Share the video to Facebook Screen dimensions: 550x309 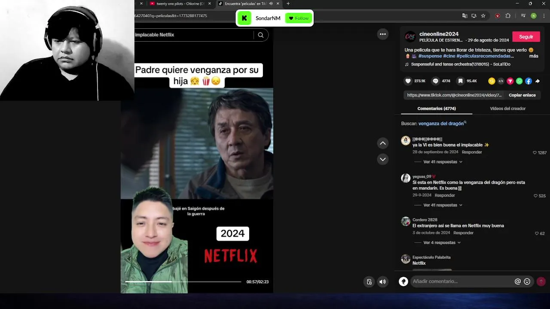[x=529, y=81]
